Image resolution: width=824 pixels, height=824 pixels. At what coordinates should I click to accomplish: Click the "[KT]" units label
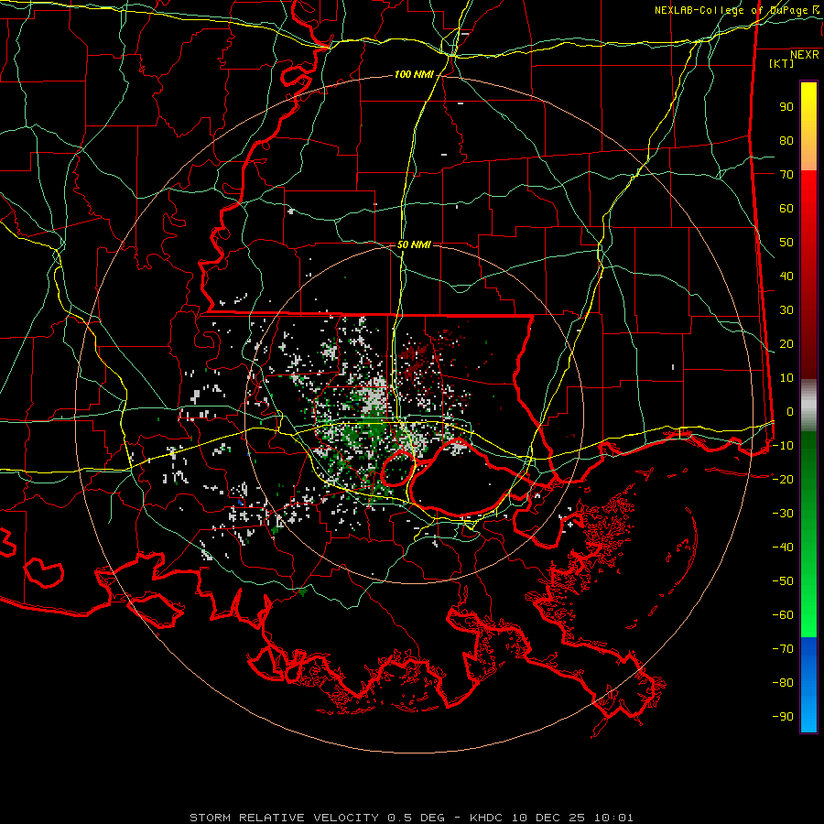click(782, 63)
